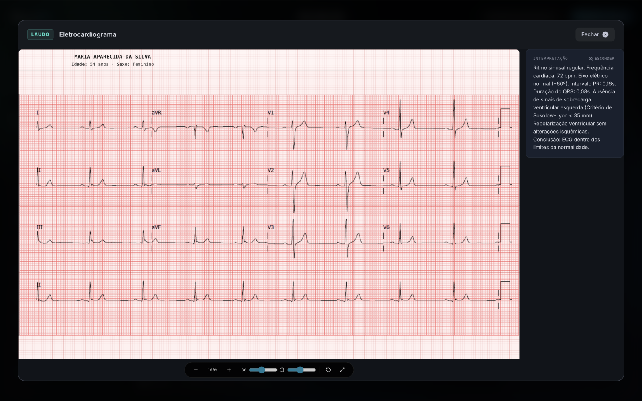Viewport: 642px width, 401px height.
Task: Adjust the contrast slider
Action: (301, 370)
